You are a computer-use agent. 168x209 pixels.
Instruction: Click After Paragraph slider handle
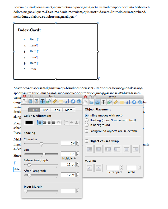(29, 176)
